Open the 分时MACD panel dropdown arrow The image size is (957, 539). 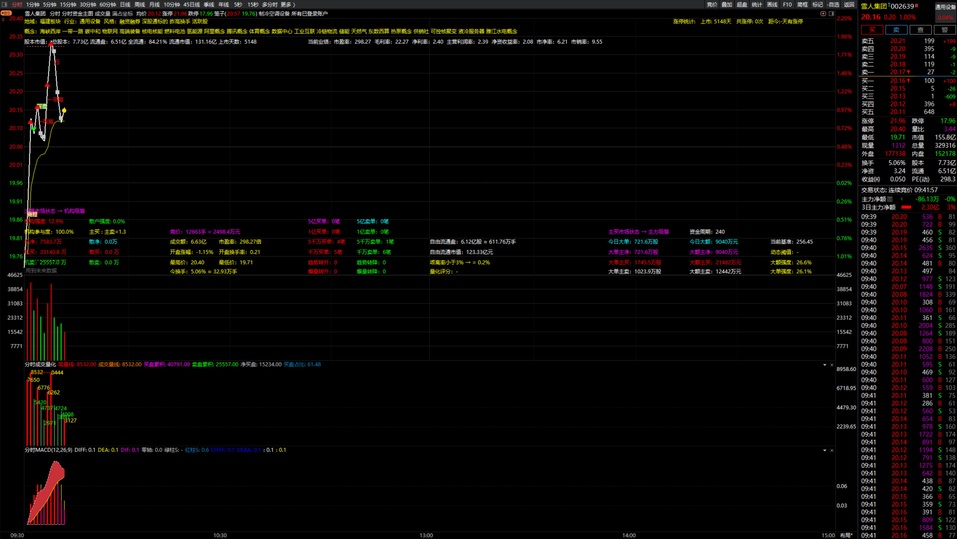[825, 450]
